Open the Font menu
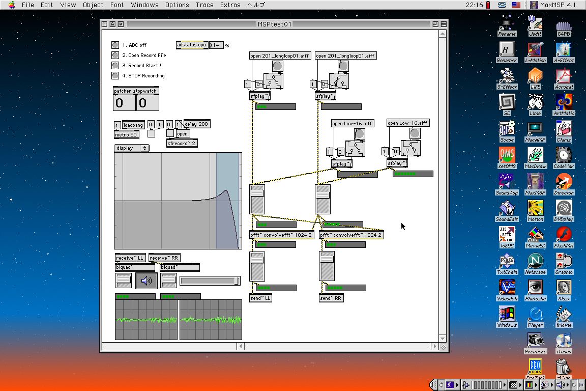Screen dimensions: 586x391 coord(117,5)
